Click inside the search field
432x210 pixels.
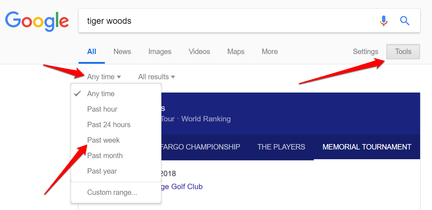click(216, 21)
